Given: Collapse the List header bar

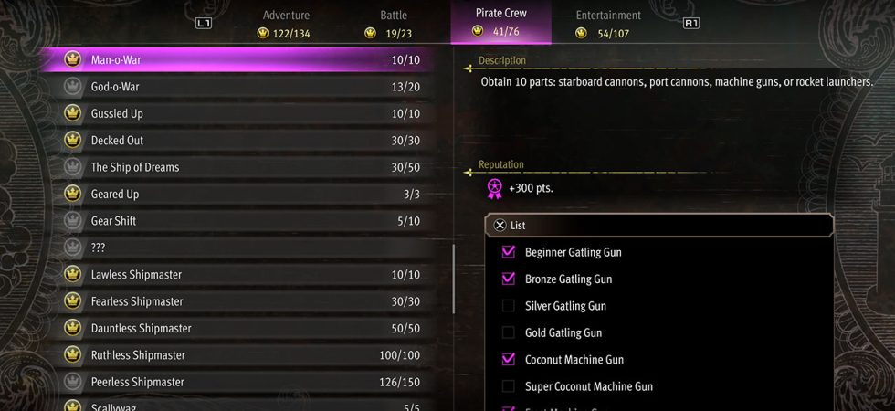Looking at the screenshot, I should click(x=659, y=226).
